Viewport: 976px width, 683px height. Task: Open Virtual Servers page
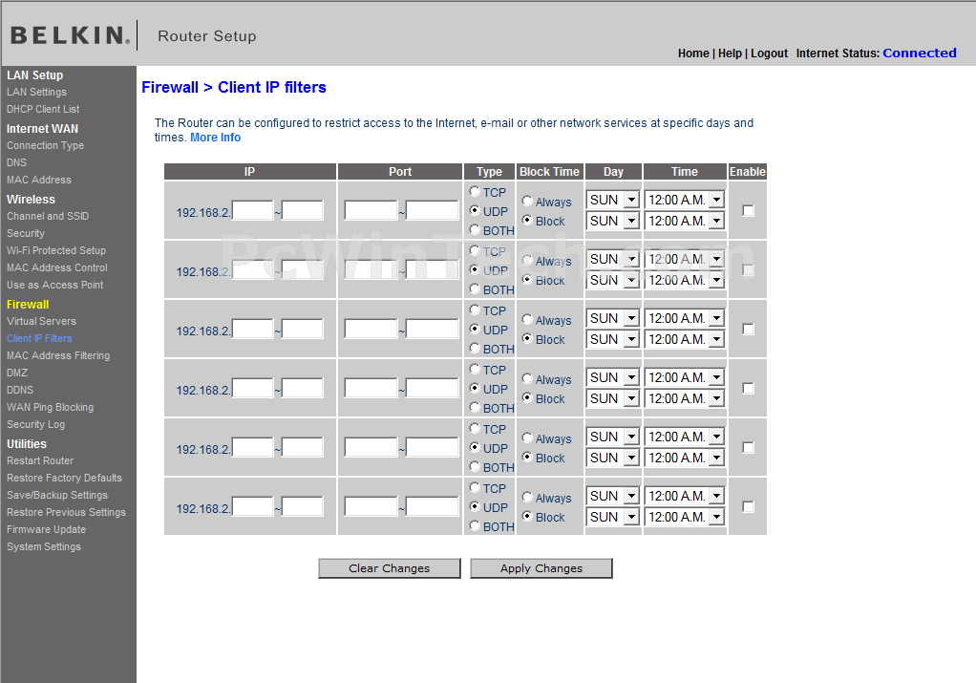point(41,321)
